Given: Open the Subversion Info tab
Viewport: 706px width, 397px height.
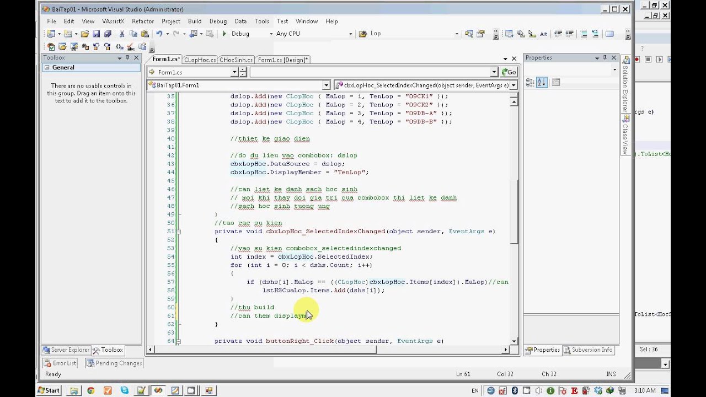Looking at the screenshot, I should [x=589, y=350].
